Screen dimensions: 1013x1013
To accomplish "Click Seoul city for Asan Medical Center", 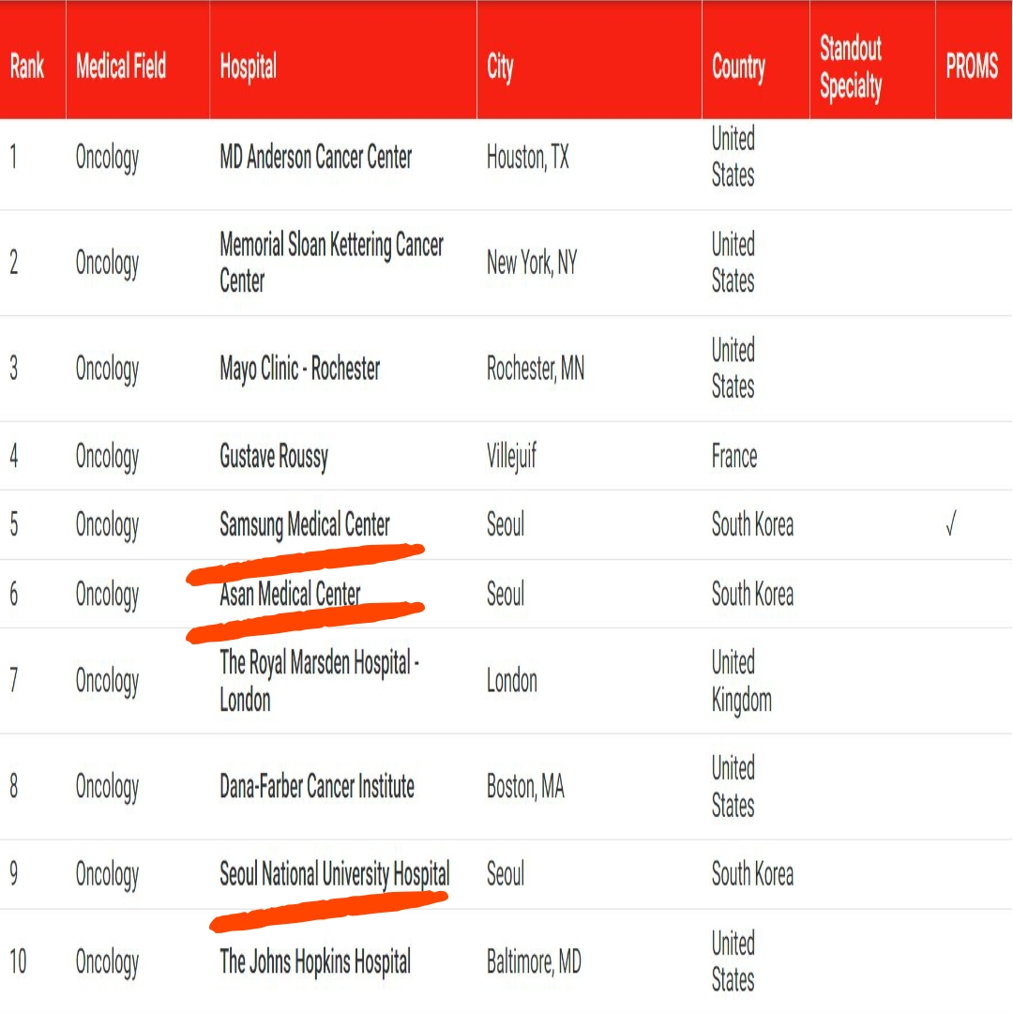I will point(506,595).
